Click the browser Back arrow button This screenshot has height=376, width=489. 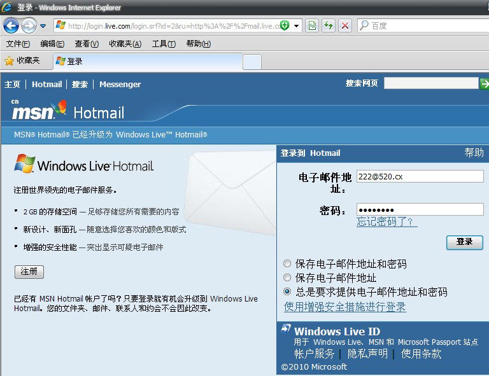tap(11, 25)
